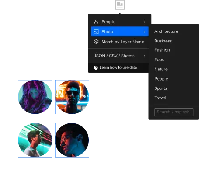219x175 pixels.
Task: Click the Search Unsplash input field
Action: pyautogui.click(x=174, y=112)
